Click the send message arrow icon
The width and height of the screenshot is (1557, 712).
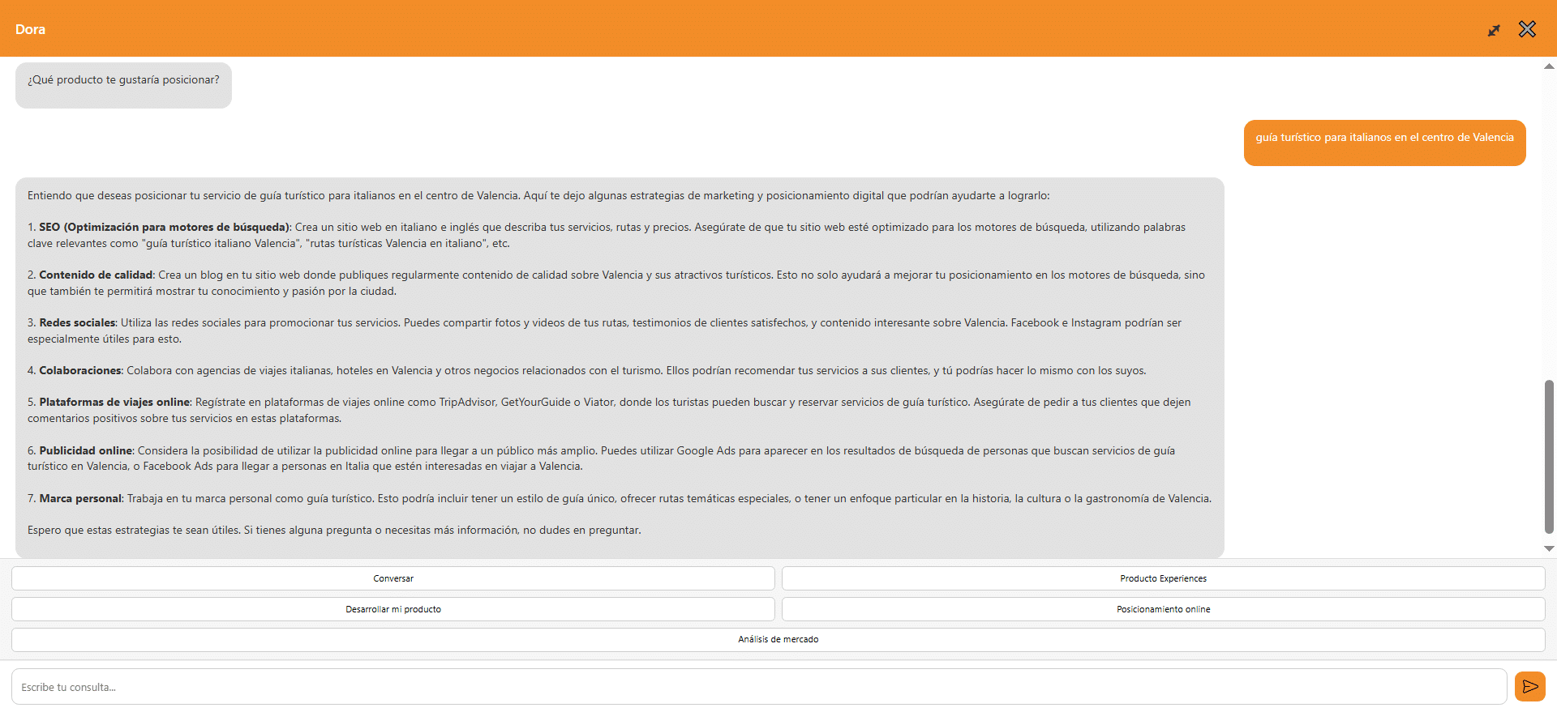coord(1529,687)
